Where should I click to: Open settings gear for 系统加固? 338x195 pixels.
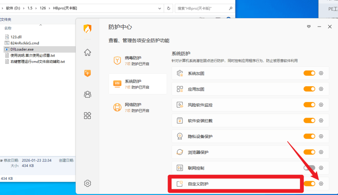pyautogui.click(x=321, y=73)
